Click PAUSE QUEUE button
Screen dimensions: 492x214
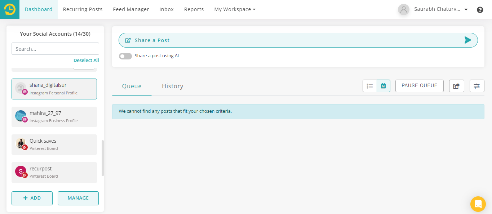(420, 86)
